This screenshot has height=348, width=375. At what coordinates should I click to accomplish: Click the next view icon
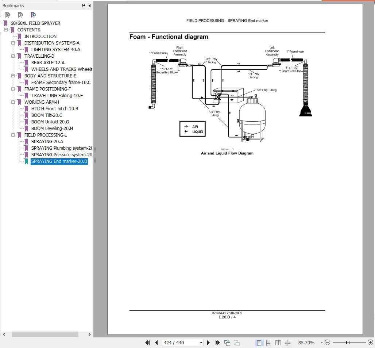(237, 343)
